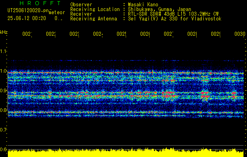Click the kHz axis unit label

(4, 32)
